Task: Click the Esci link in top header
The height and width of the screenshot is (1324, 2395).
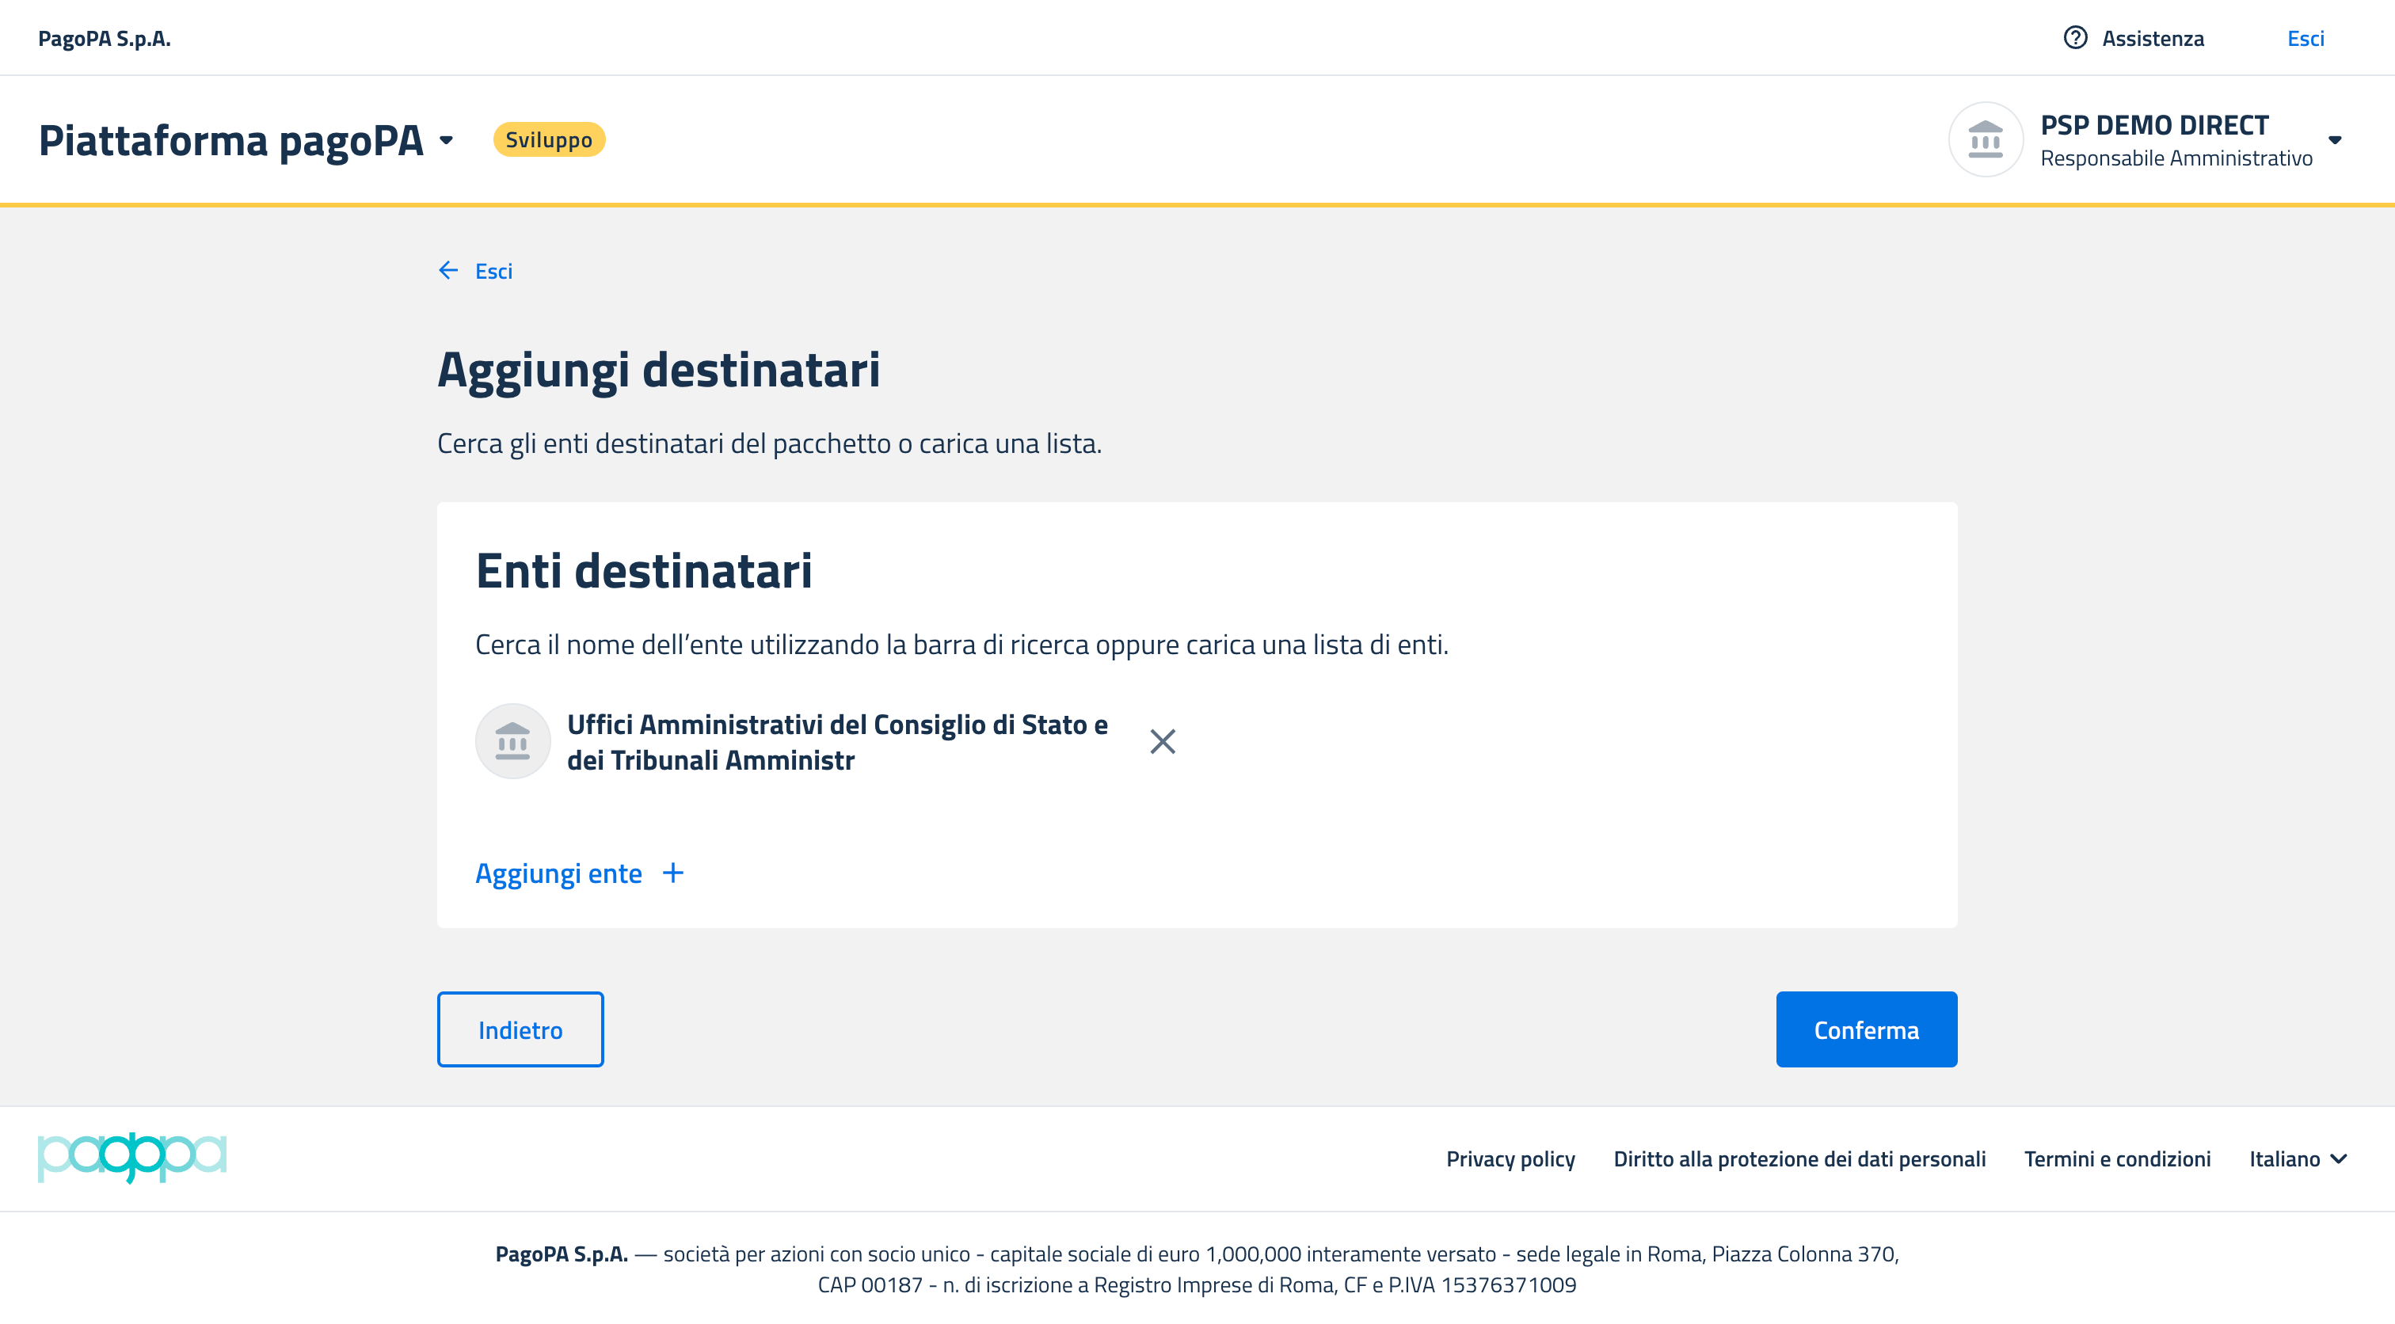Action: [2305, 38]
